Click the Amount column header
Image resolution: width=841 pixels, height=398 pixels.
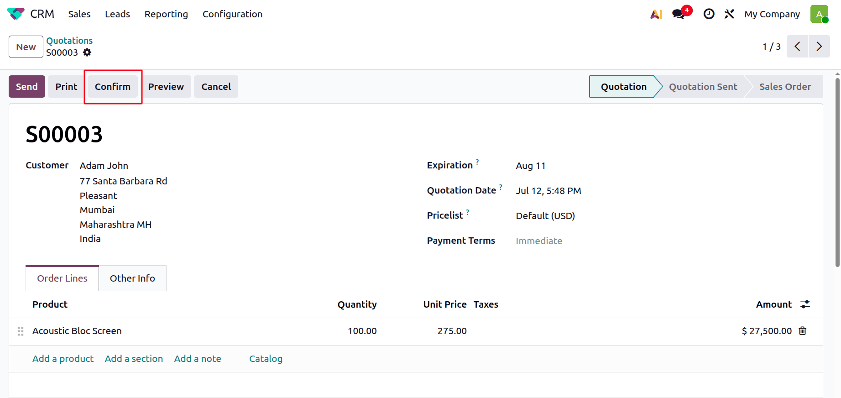tap(774, 304)
